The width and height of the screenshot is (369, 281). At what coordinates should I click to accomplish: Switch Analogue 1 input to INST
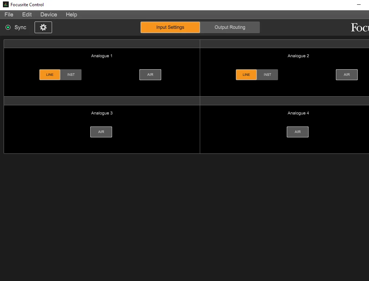(x=71, y=75)
